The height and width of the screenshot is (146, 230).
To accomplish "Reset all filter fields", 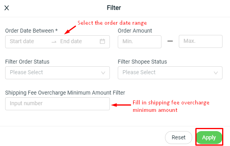I will pyautogui.click(x=178, y=137).
